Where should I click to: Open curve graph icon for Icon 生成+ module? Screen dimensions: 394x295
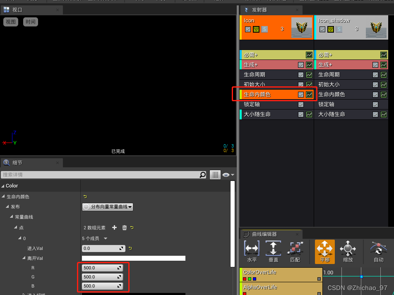pos(309,65)
